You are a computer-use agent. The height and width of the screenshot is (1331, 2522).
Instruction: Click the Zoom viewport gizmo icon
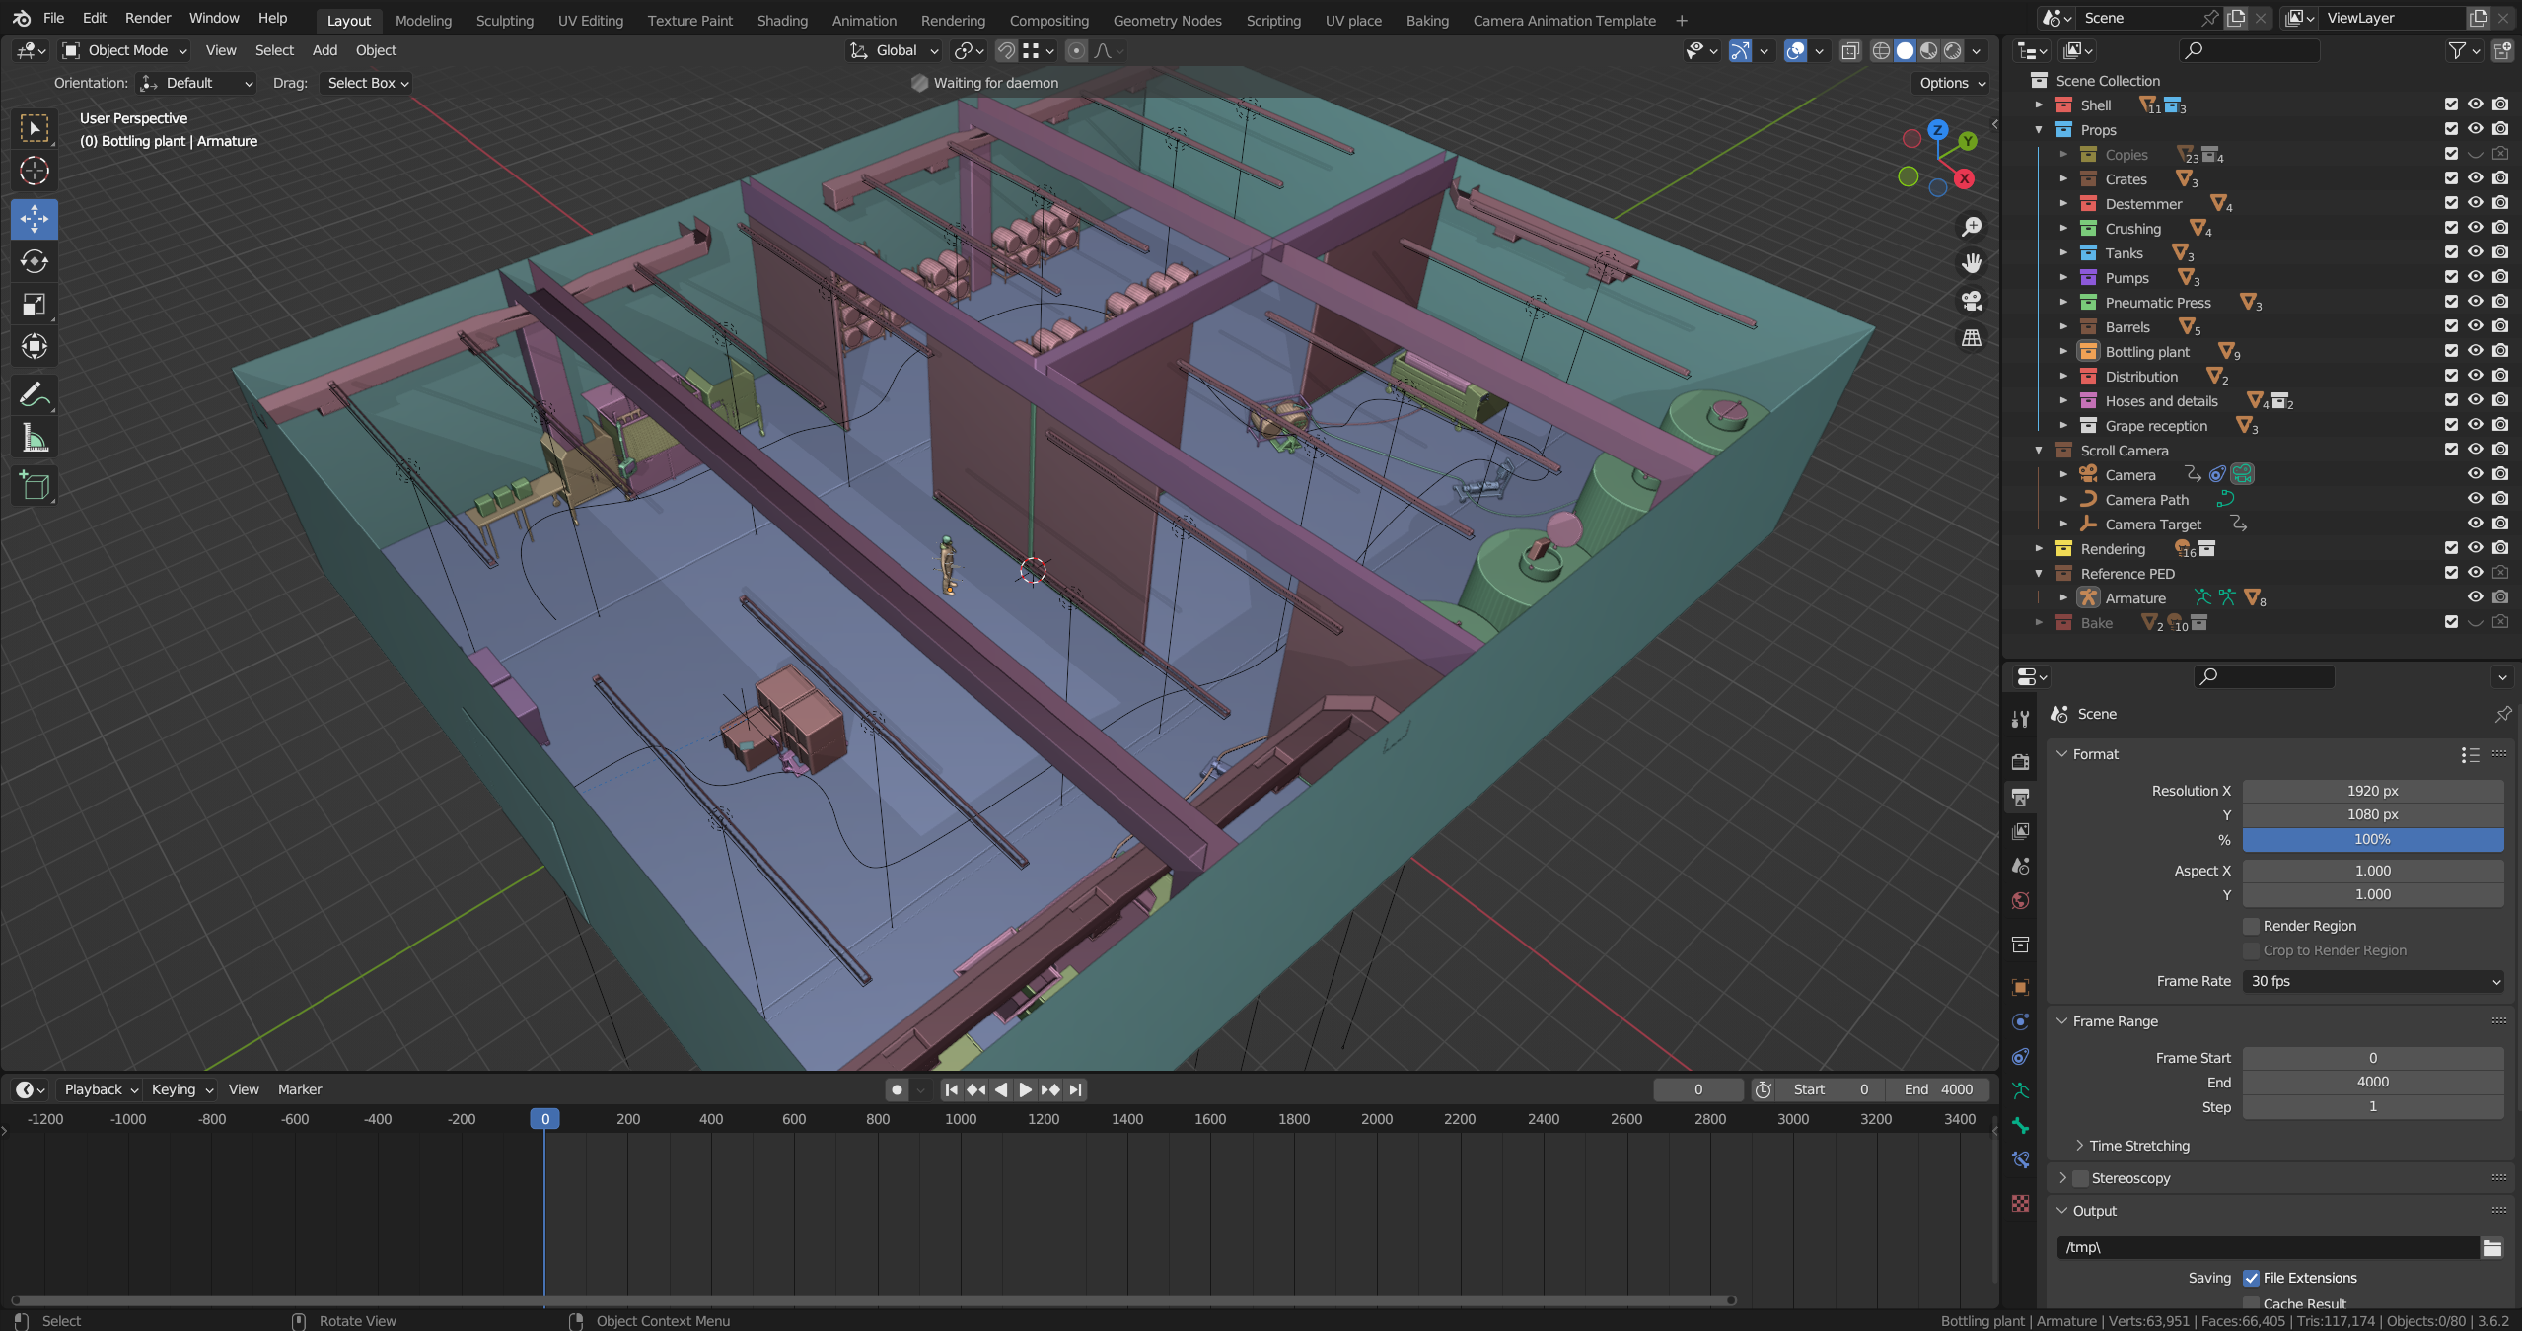(x=1972, y=227)
